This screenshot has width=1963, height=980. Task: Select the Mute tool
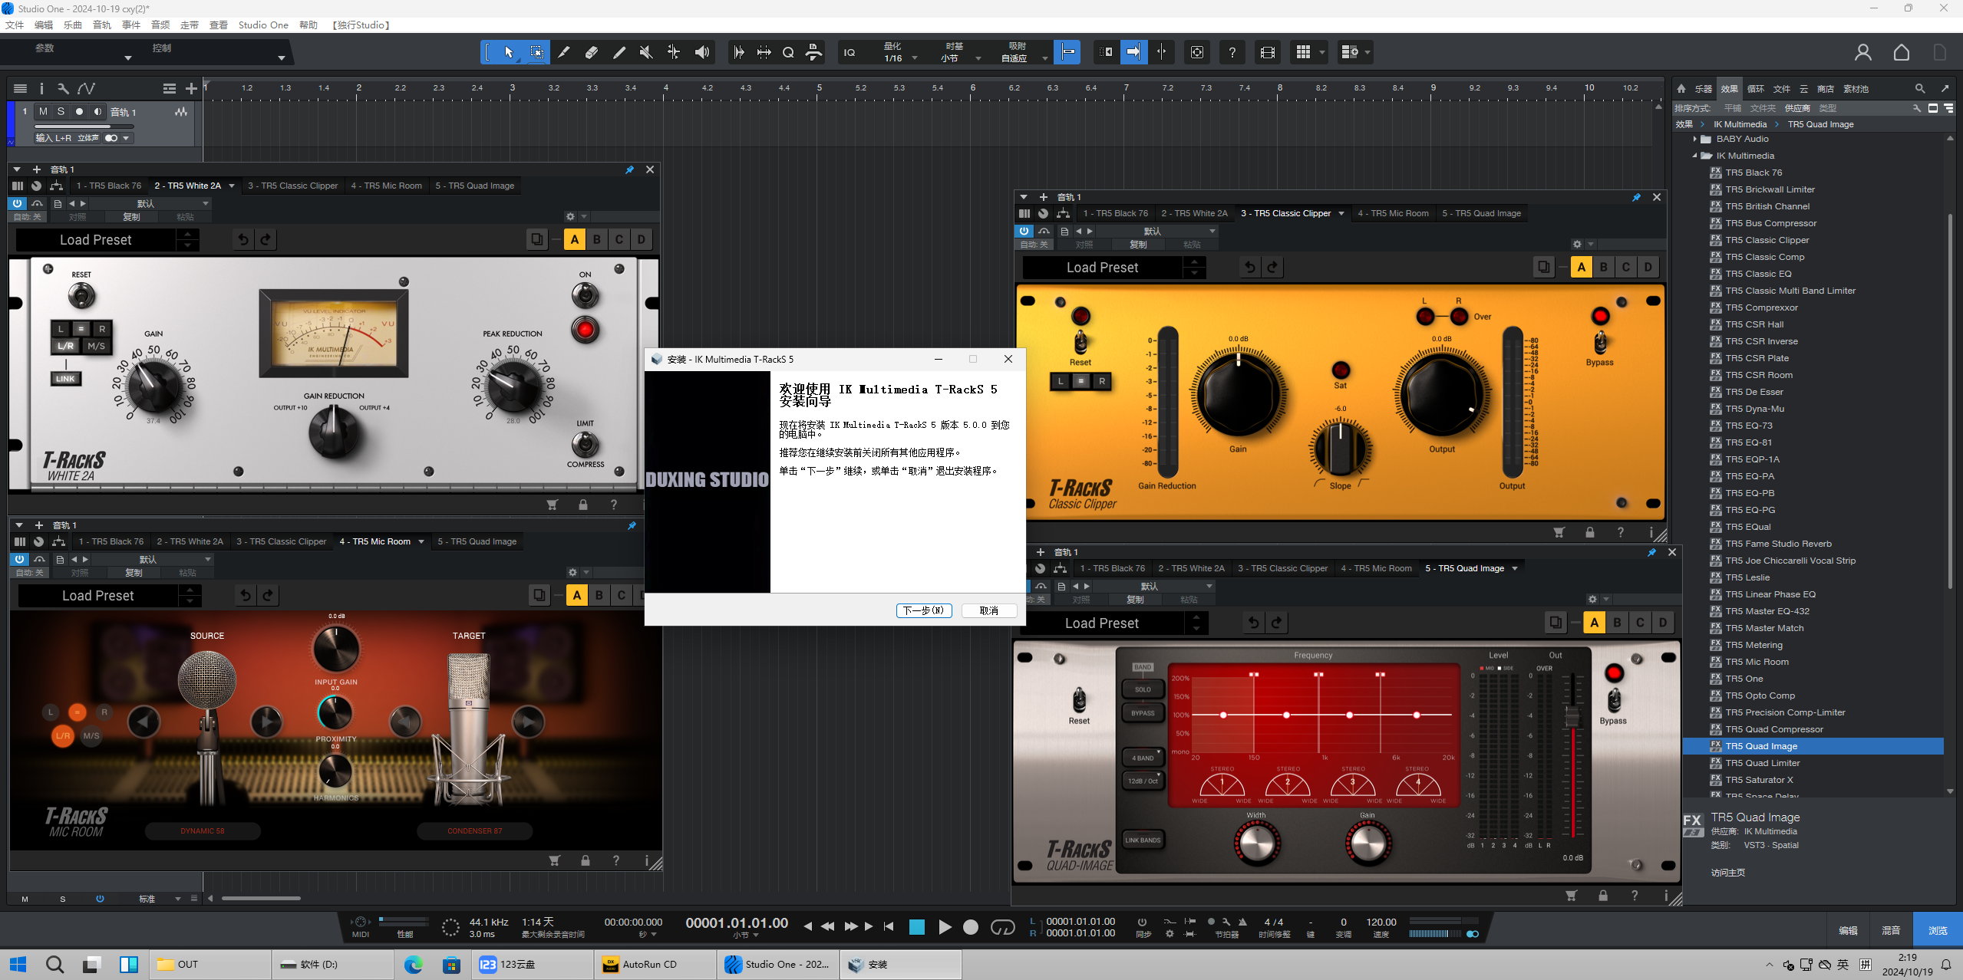[x=646, y=52]
